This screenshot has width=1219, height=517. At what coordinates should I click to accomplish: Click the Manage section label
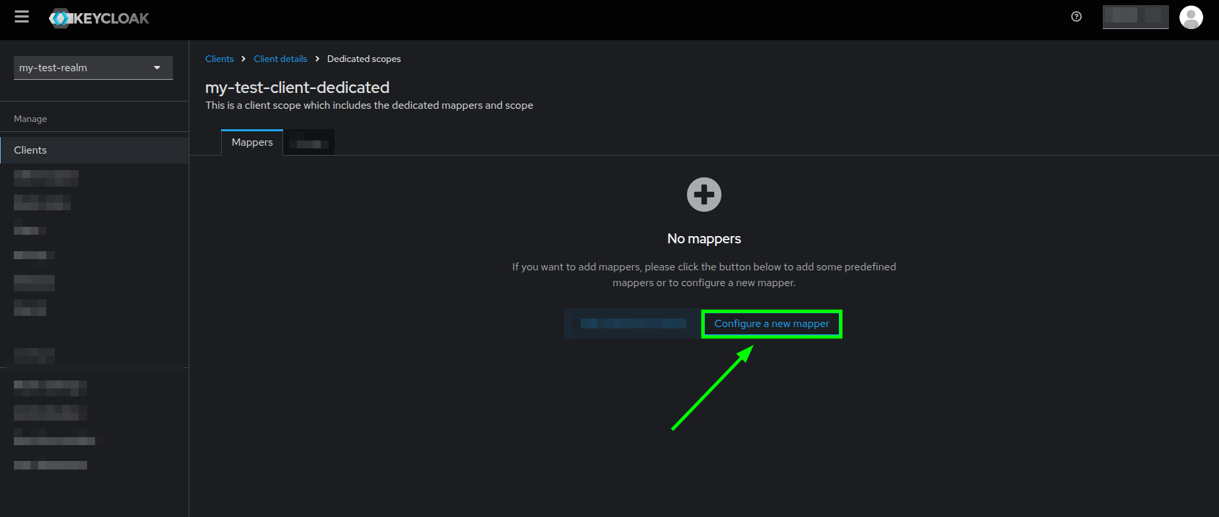pos(30,119)
